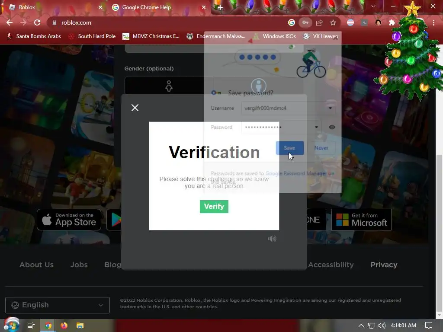
Task: Click the page vertical scrollbar
Action: pos(440,234)
